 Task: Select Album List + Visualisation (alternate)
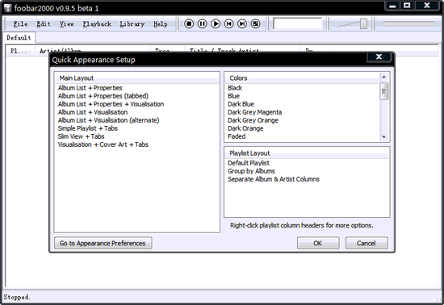pyautogui.click(x=108, y=120)
